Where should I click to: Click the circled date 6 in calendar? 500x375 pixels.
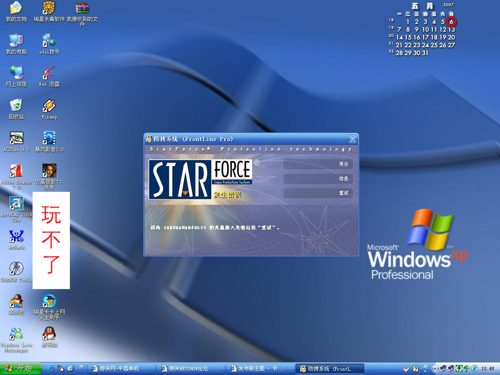click(x=451, y=22)
